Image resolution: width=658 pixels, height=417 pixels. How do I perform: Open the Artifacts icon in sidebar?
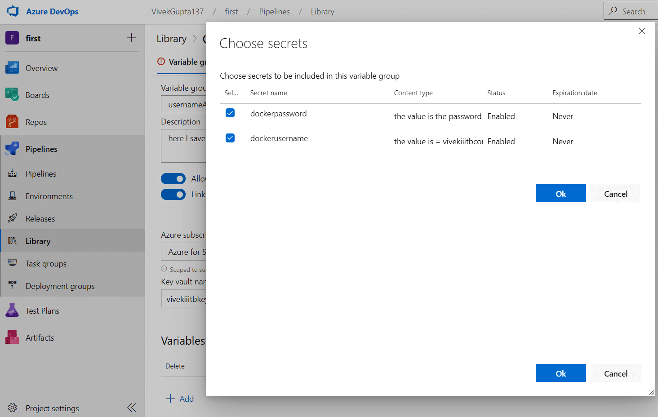pos(12,337)
